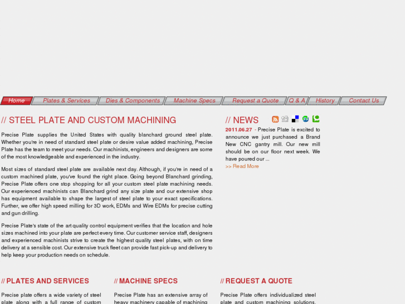This screenshot has width=405, height=304.
Task: Subscribe via the orange RSS feed icon
Action: click(275, 119)
